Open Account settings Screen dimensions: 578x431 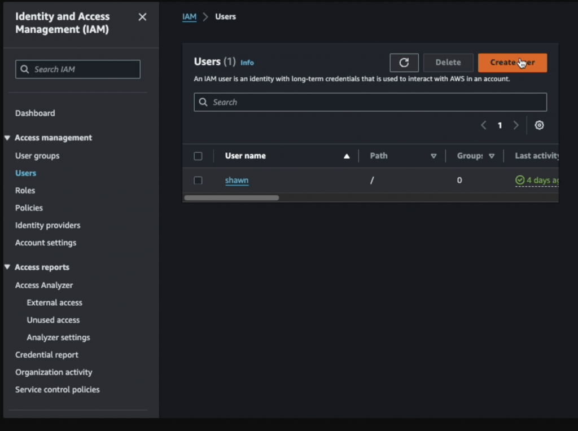click(46, 243)
